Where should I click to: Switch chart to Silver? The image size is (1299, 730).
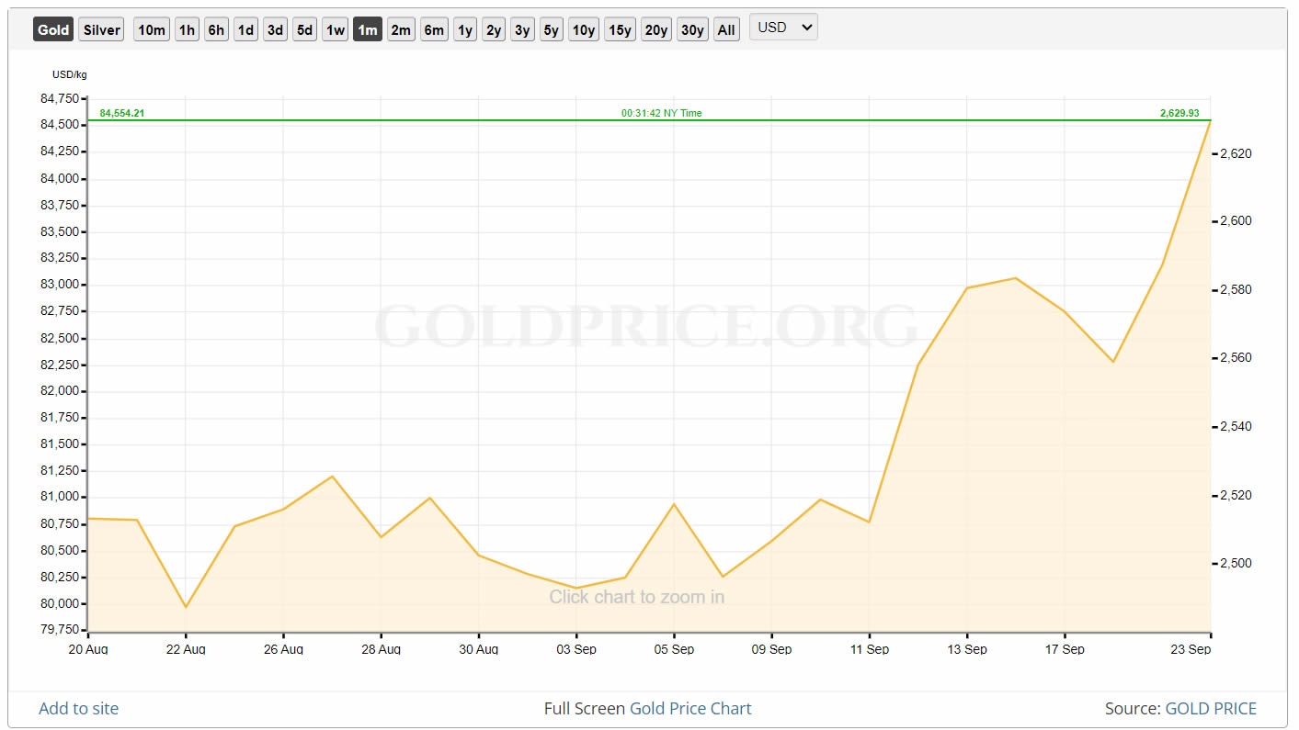coord(101,30)
